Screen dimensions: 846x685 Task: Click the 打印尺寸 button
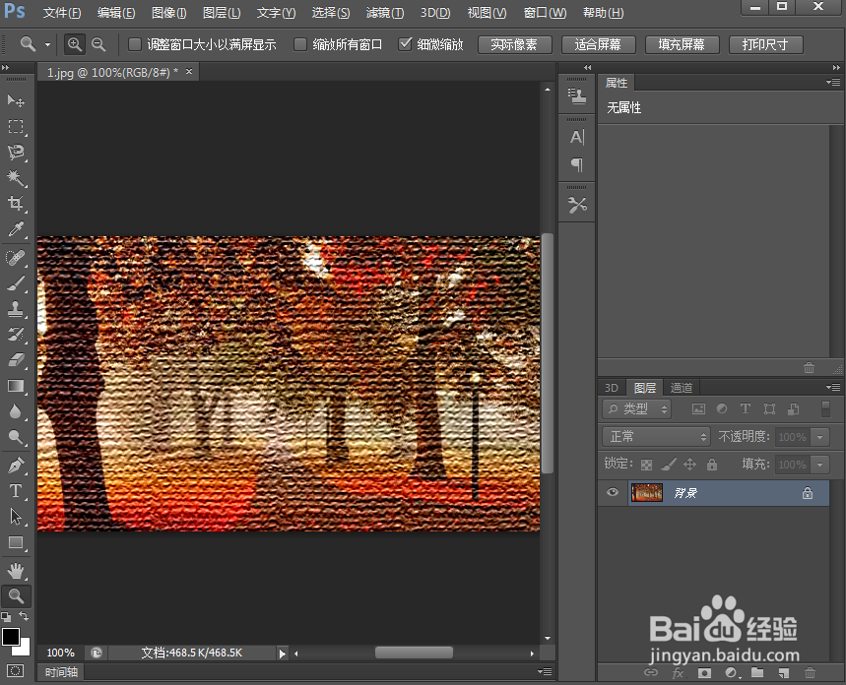pos(765,44)
